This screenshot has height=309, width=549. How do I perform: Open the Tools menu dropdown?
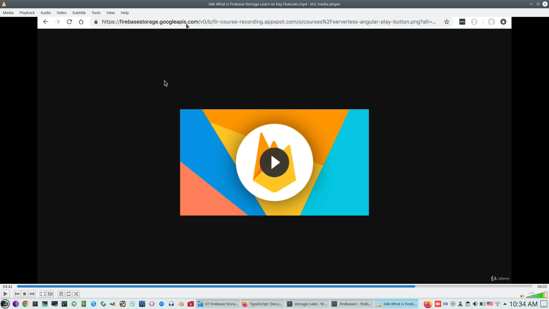point(96,13)
